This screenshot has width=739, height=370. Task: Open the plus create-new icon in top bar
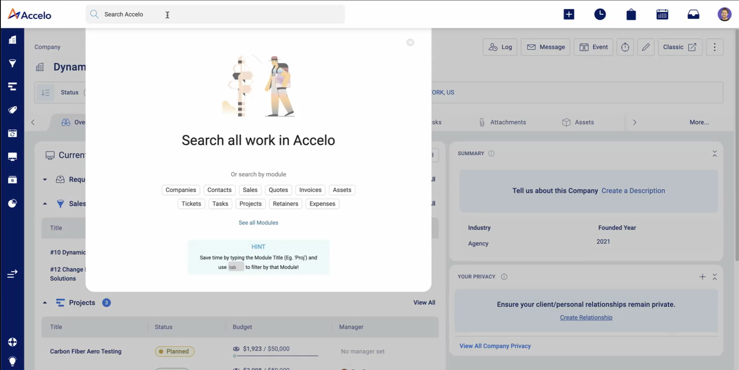coord(569,14)
